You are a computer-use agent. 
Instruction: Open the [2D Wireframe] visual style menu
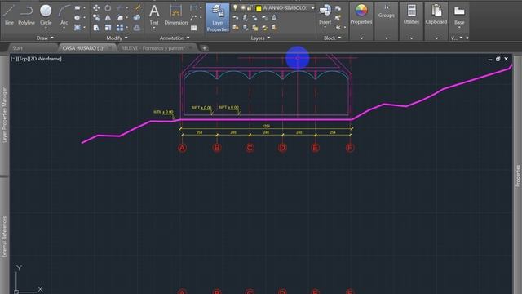(45, 59)
